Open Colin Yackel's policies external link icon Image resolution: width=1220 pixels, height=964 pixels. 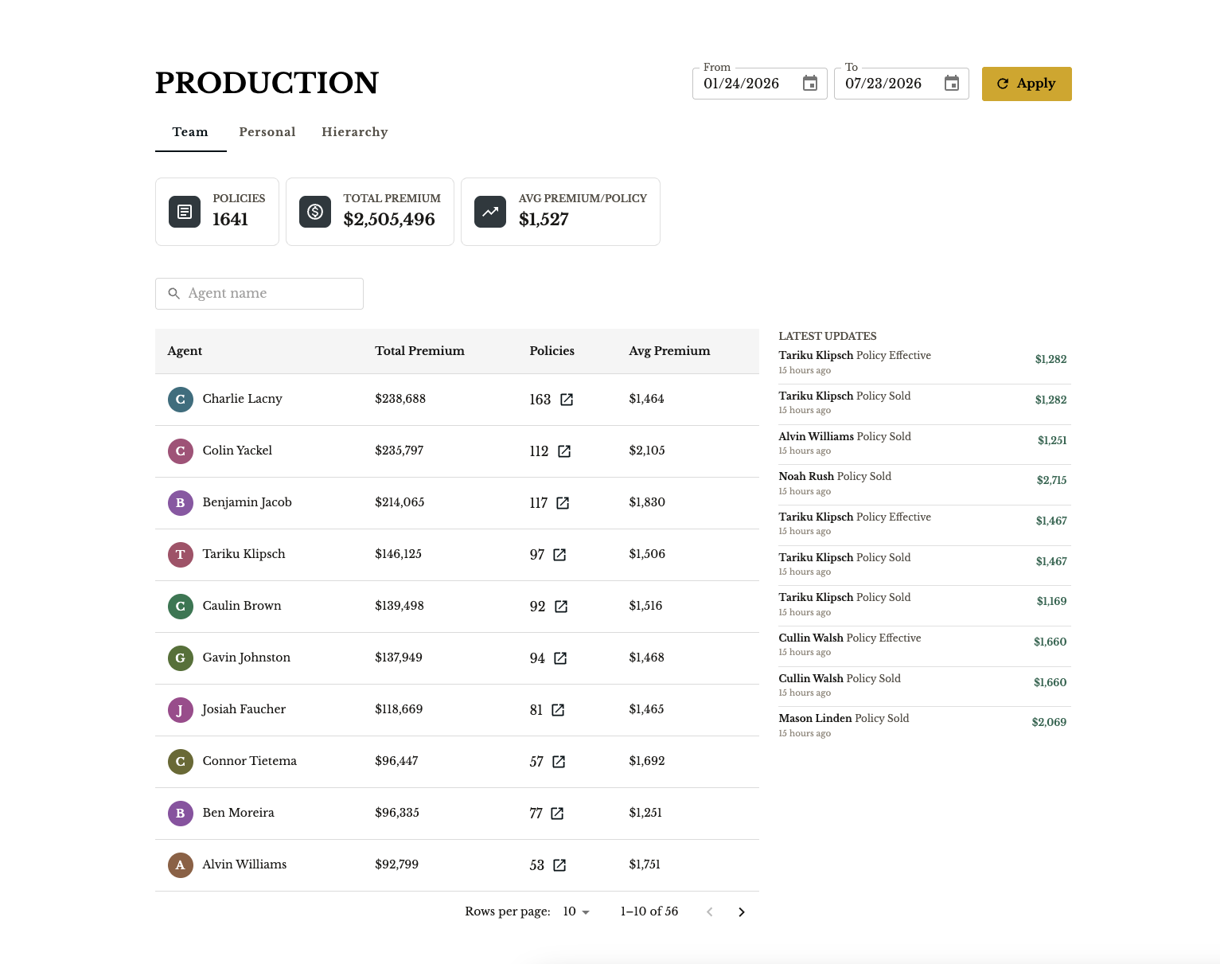564,451
